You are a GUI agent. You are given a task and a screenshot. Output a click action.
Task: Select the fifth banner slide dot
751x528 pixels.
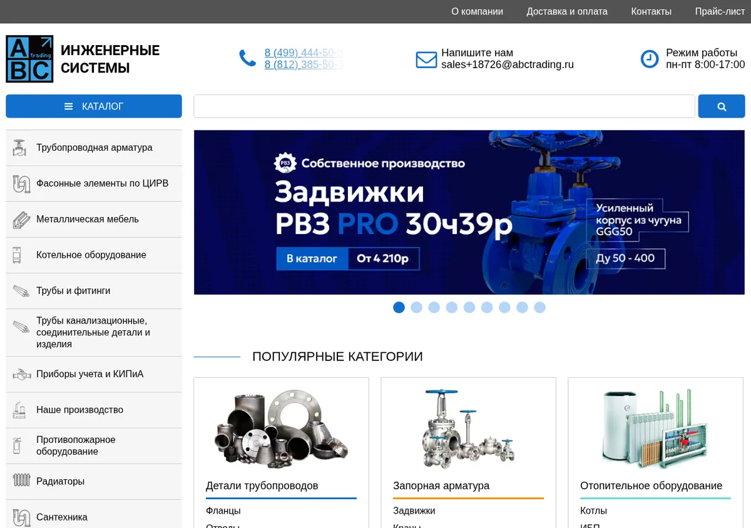(469, 307)
